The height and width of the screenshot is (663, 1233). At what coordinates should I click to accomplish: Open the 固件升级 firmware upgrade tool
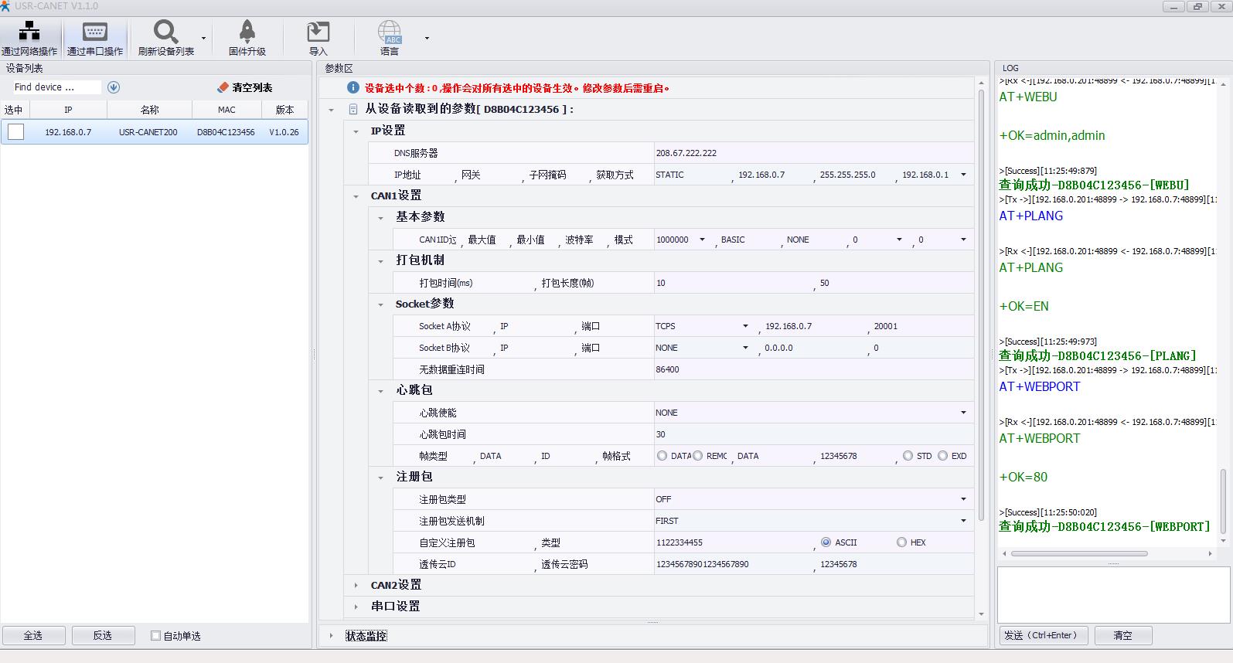click(247, 32)
